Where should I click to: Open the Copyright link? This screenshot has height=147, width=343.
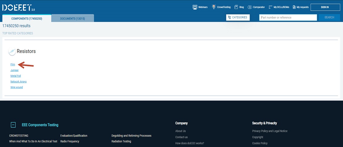258,137
